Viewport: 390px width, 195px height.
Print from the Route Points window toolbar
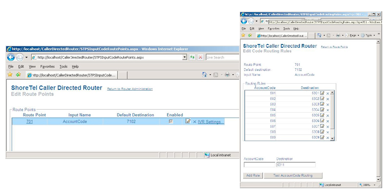227,75
